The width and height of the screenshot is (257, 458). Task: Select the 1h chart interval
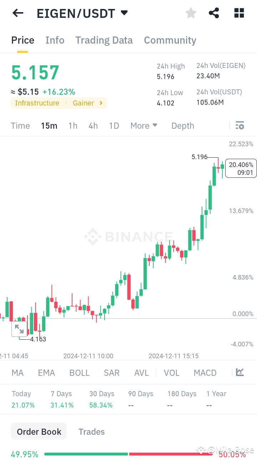point(73,125)
